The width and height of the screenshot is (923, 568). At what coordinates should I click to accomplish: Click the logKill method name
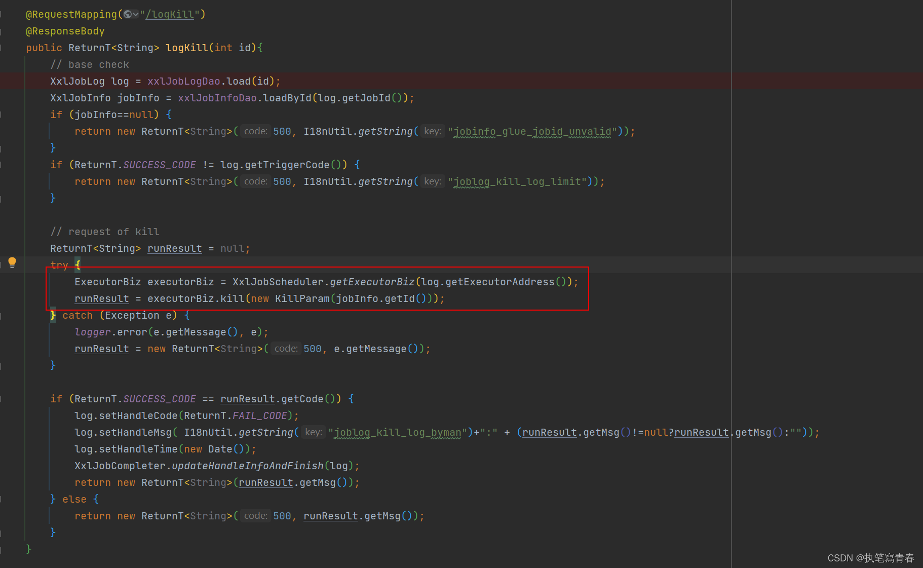click(187, 48)
